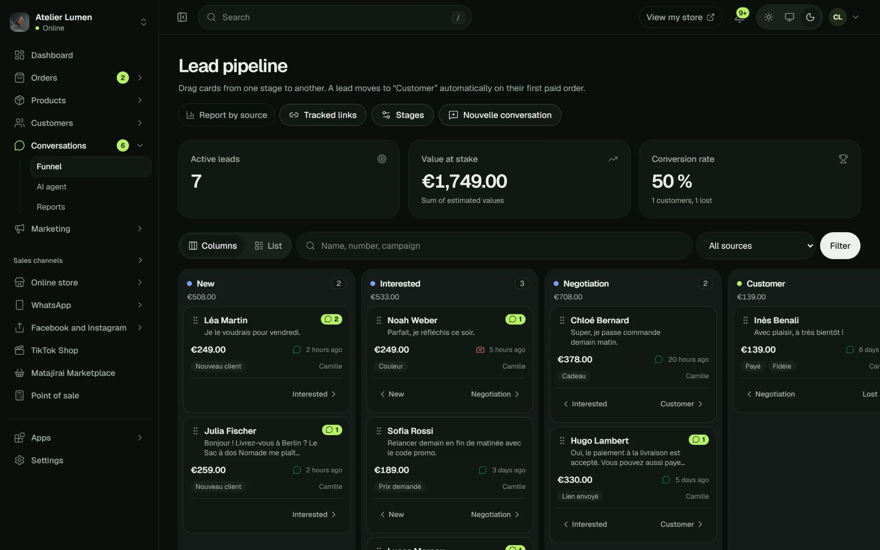Viewport: 880px width, 550px height.
Task: Click View my store
Action: (x=680, y=17)
